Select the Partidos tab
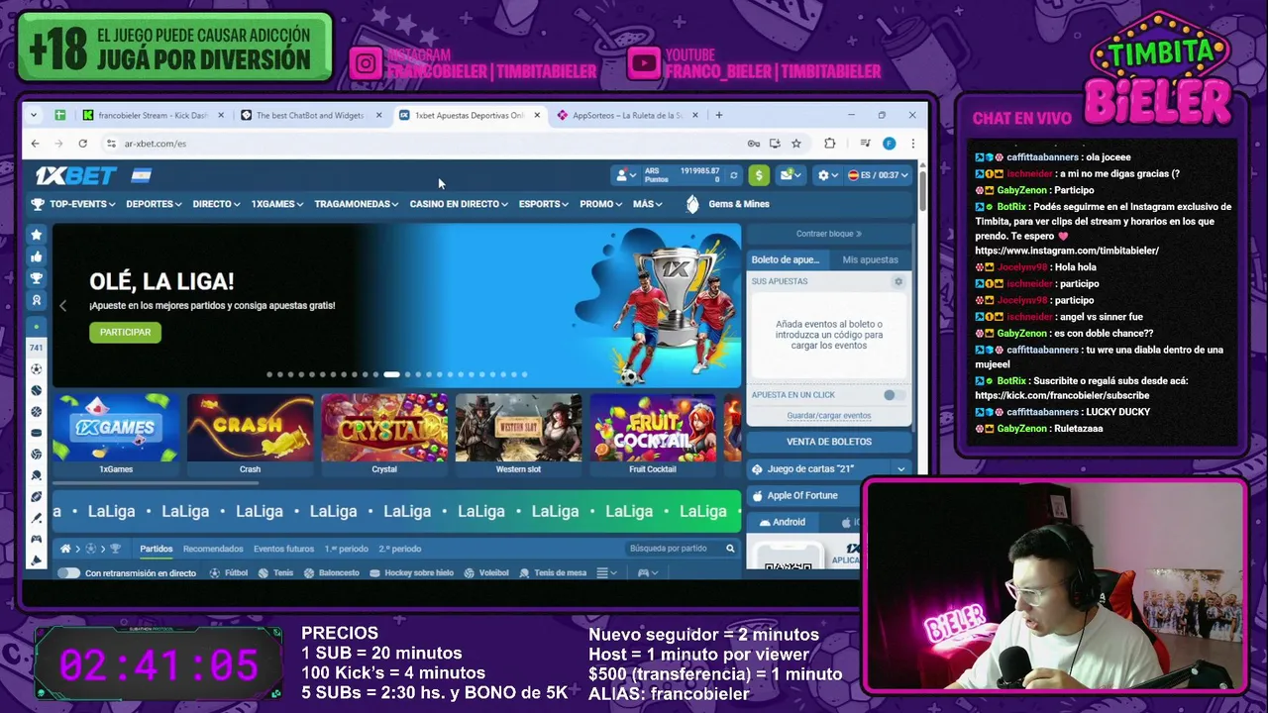The image size is (1268, 713). point(157,549)
